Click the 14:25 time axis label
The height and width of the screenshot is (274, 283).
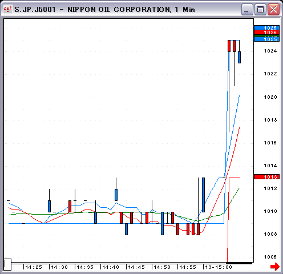(34, 267)
